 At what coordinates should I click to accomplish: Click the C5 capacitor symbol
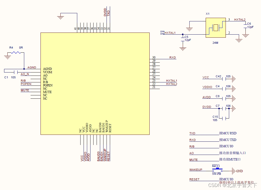click(183, 39)
